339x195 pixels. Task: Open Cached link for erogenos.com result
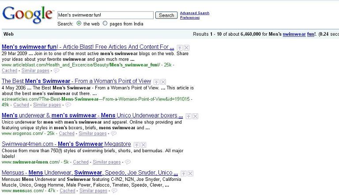coord(67,133)
